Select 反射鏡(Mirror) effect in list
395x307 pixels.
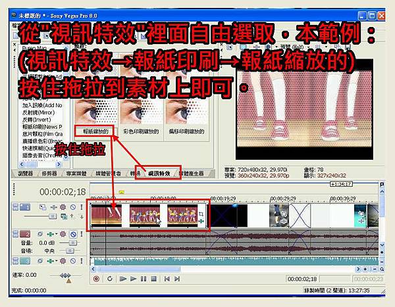tap(38, 112)
